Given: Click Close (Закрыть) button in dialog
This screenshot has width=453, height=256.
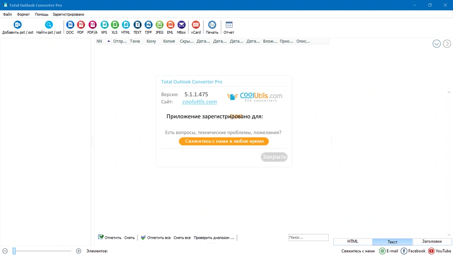Looking at the screenshot, I should point(274,157).
